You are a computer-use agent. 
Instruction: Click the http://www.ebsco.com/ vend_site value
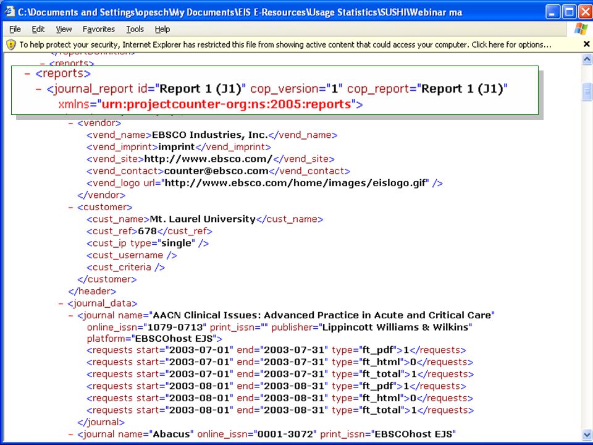208,159
